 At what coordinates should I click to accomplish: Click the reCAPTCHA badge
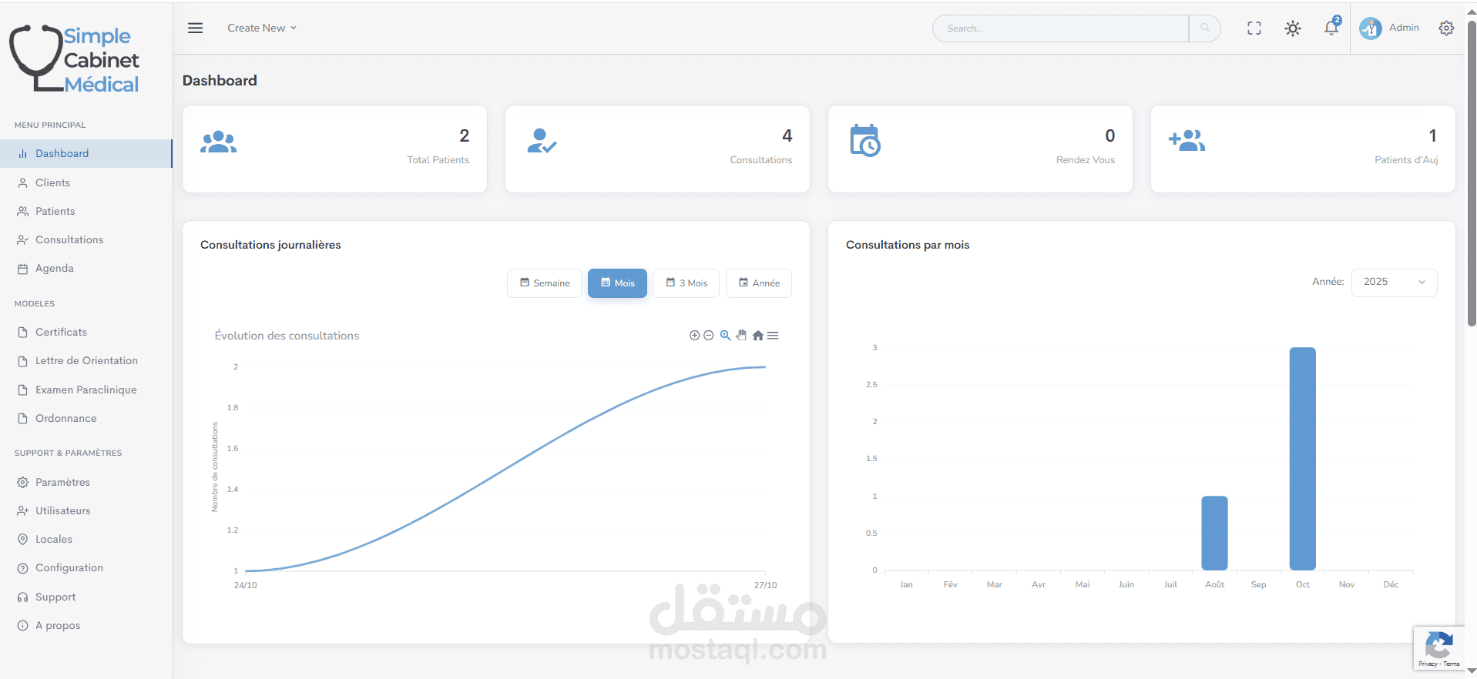pyautogui.click(x=1438, y=648)
